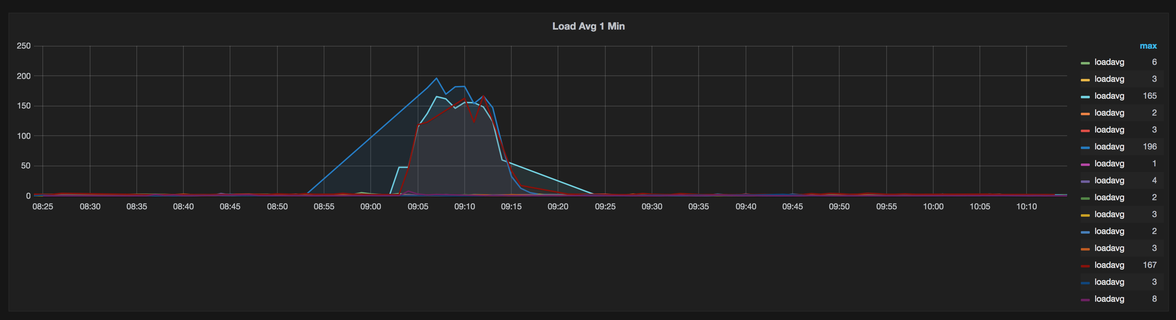Click the max value 165 in the legend
The width and height of the screenshot is (1176, 320).
(1149, 96)
